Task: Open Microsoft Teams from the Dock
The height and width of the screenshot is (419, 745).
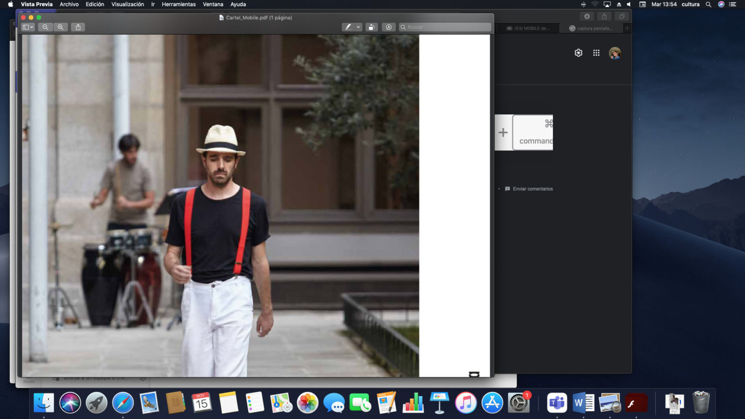Action: tap(557, 403)
